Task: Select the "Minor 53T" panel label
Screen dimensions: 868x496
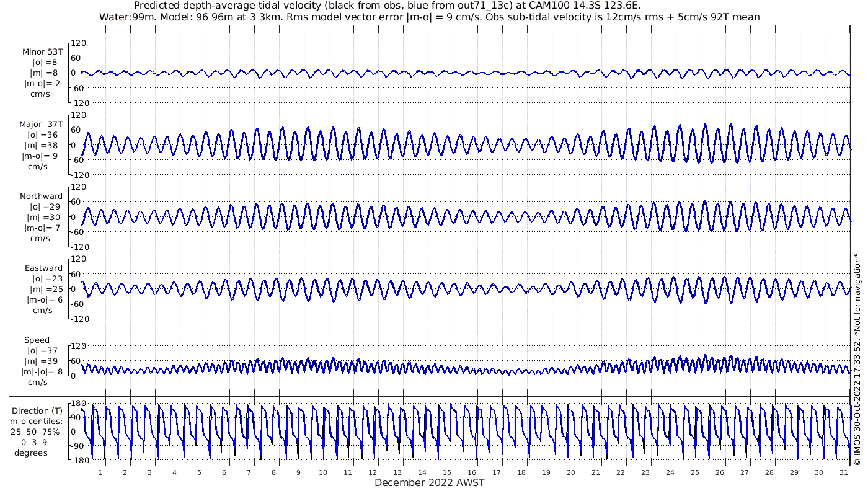Action: tap(42, 52)
